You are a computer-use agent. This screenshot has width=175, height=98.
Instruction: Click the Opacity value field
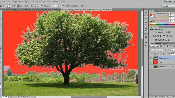[173, 50]
